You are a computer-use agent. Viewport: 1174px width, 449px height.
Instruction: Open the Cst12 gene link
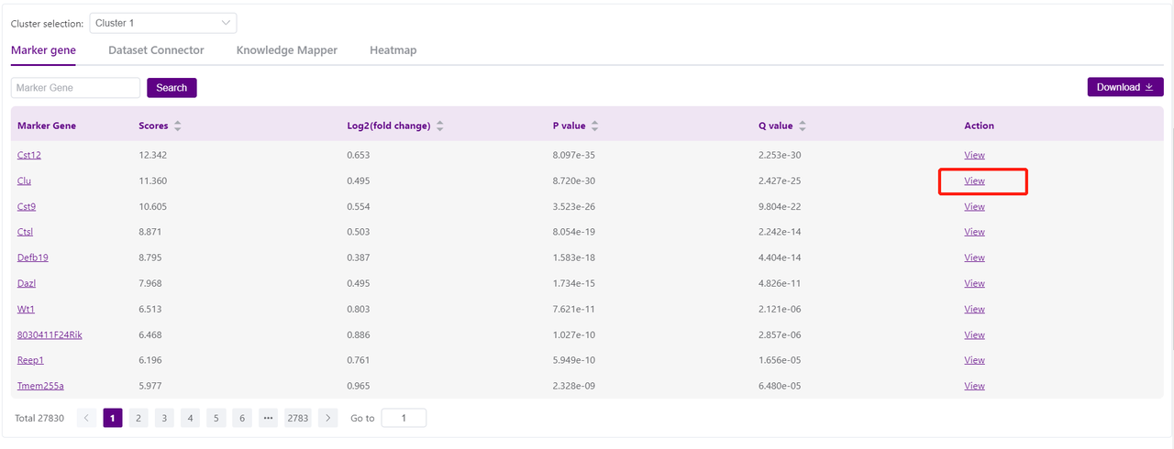point(29,155)
